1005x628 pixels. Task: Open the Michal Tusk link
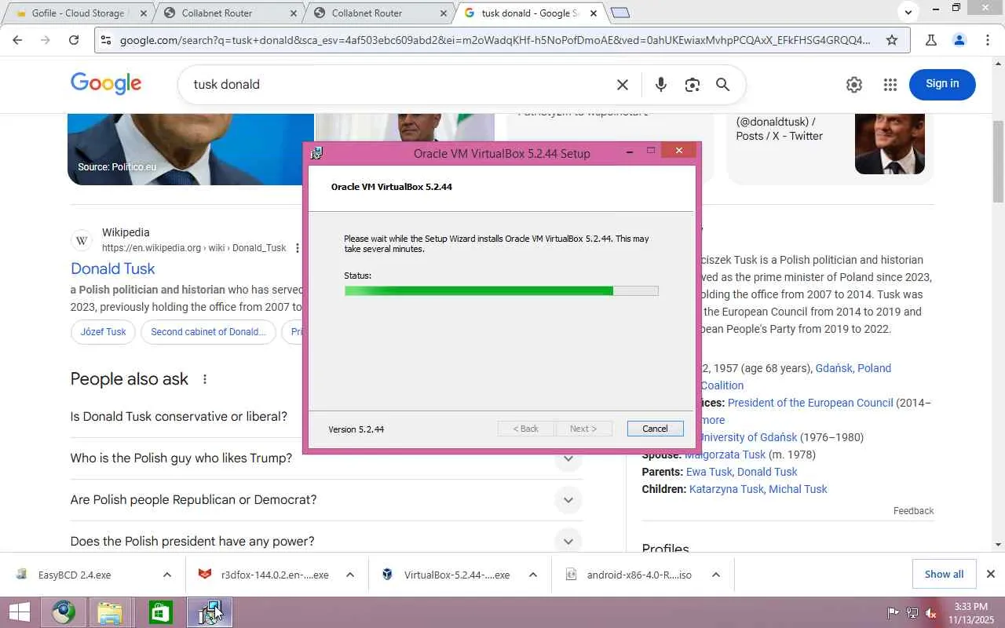click(x=798, y=489)
